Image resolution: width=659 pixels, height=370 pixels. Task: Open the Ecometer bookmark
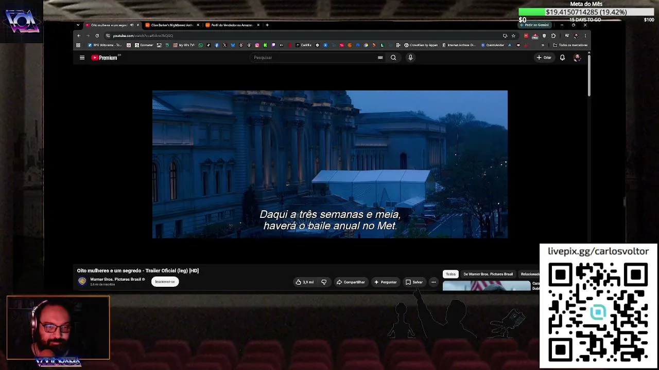point(144,45)
